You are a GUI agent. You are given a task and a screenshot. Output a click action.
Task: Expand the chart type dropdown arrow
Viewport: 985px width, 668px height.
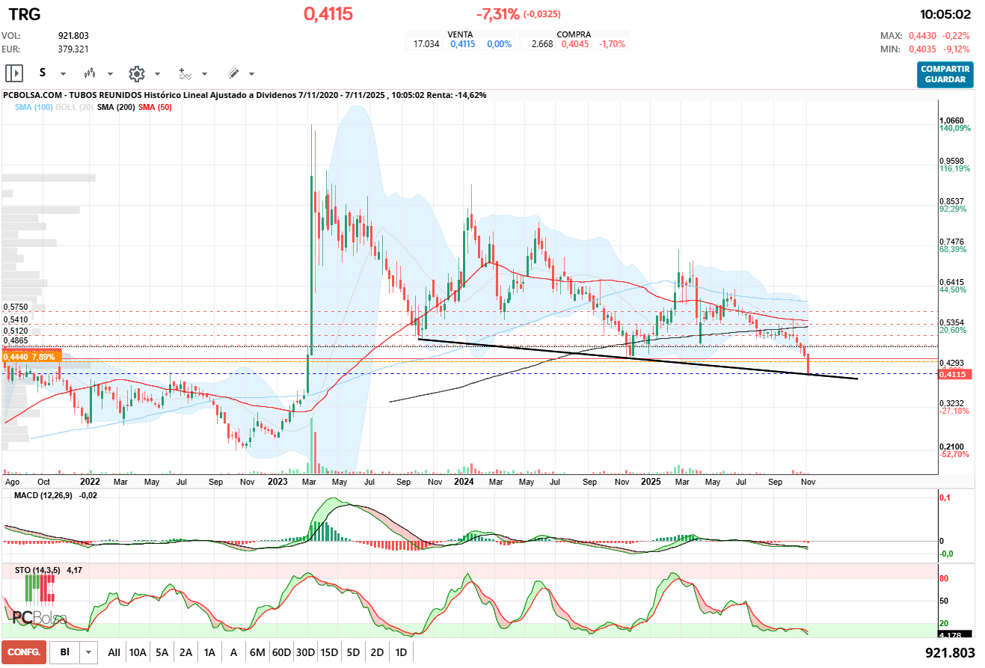point(110,74)
